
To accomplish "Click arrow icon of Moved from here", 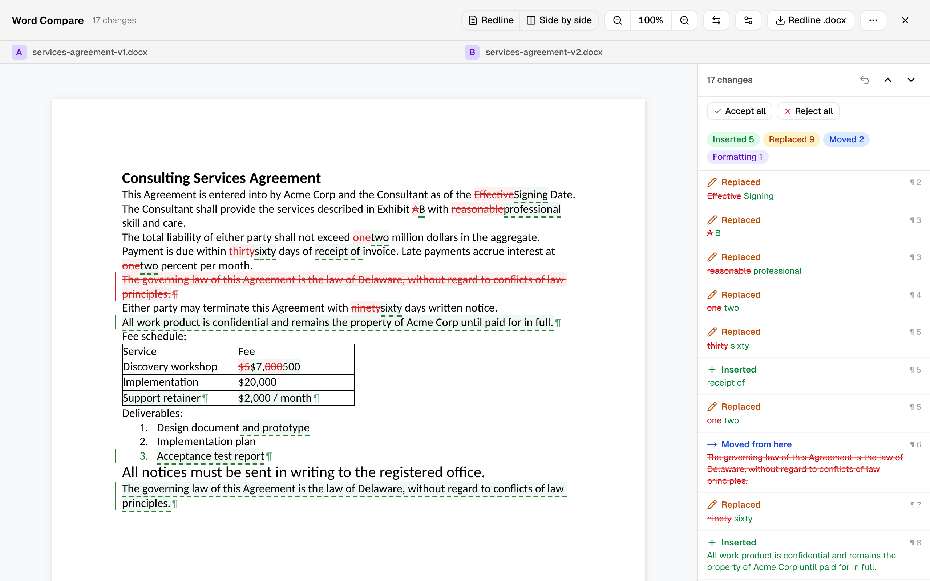I will click(712, 444).
